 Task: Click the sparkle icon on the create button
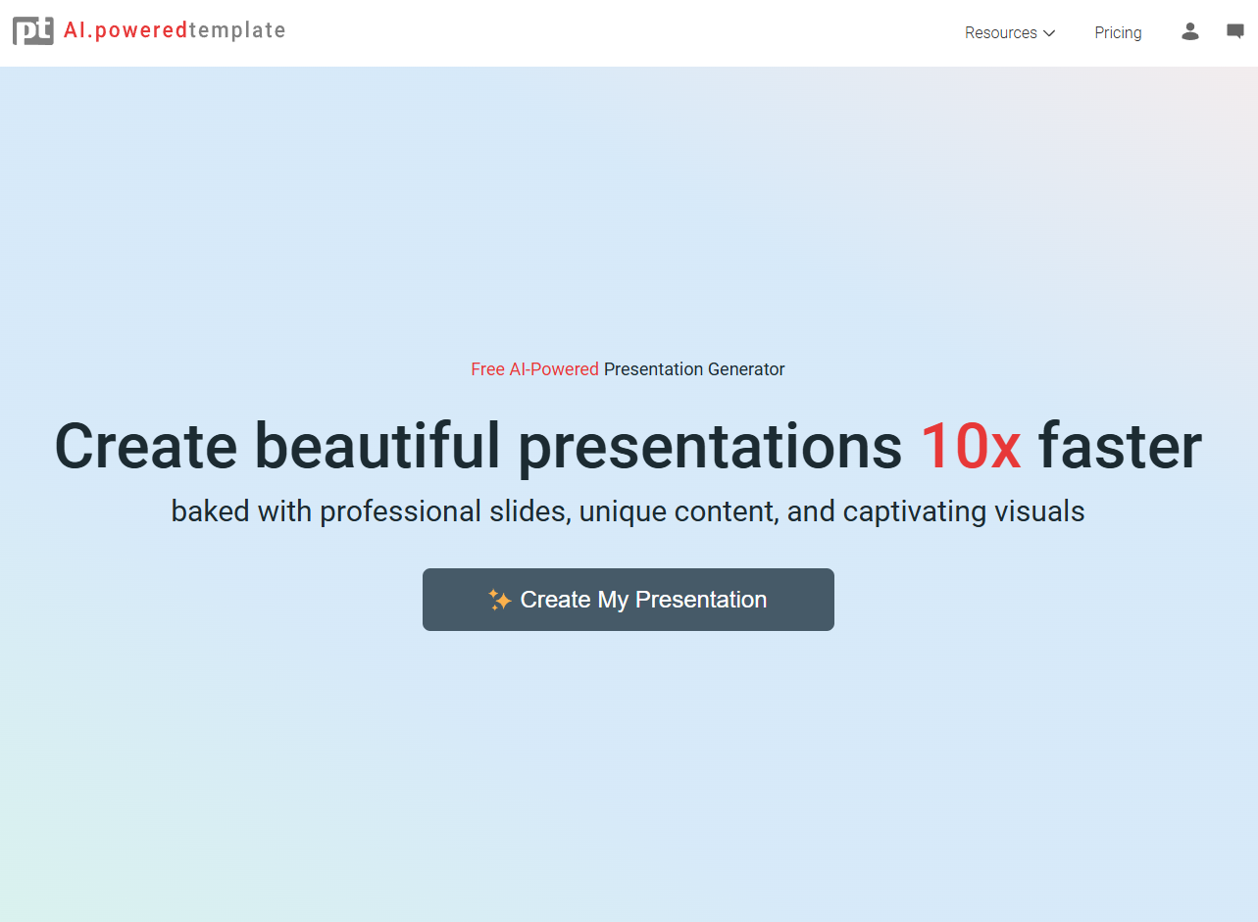pyautogui.click(x=499, y=600)
